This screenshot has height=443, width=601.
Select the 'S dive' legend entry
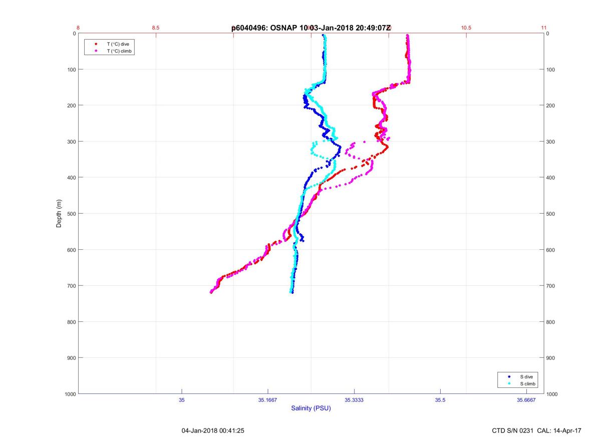[x=526, y=376]
